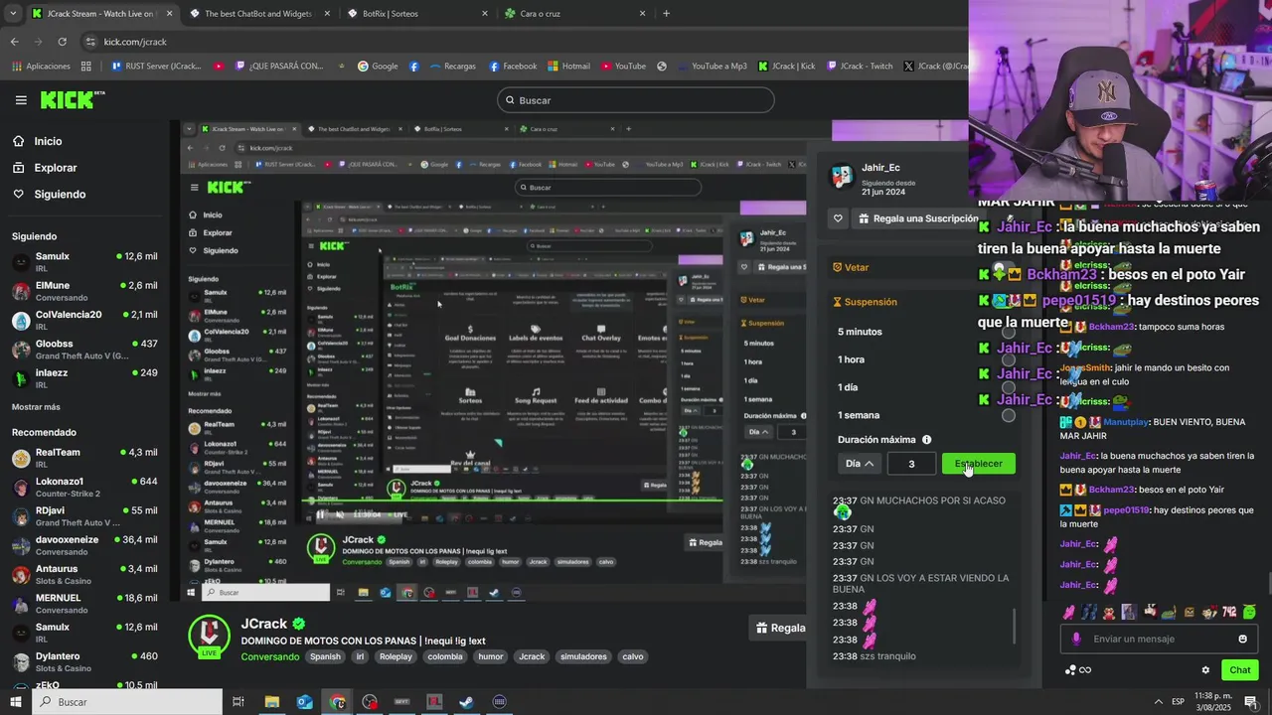
Task: Open Siguiendo in the sidebar
Action: point(60,194)
